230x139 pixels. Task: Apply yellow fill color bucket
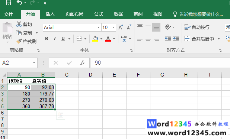(95, 39)
